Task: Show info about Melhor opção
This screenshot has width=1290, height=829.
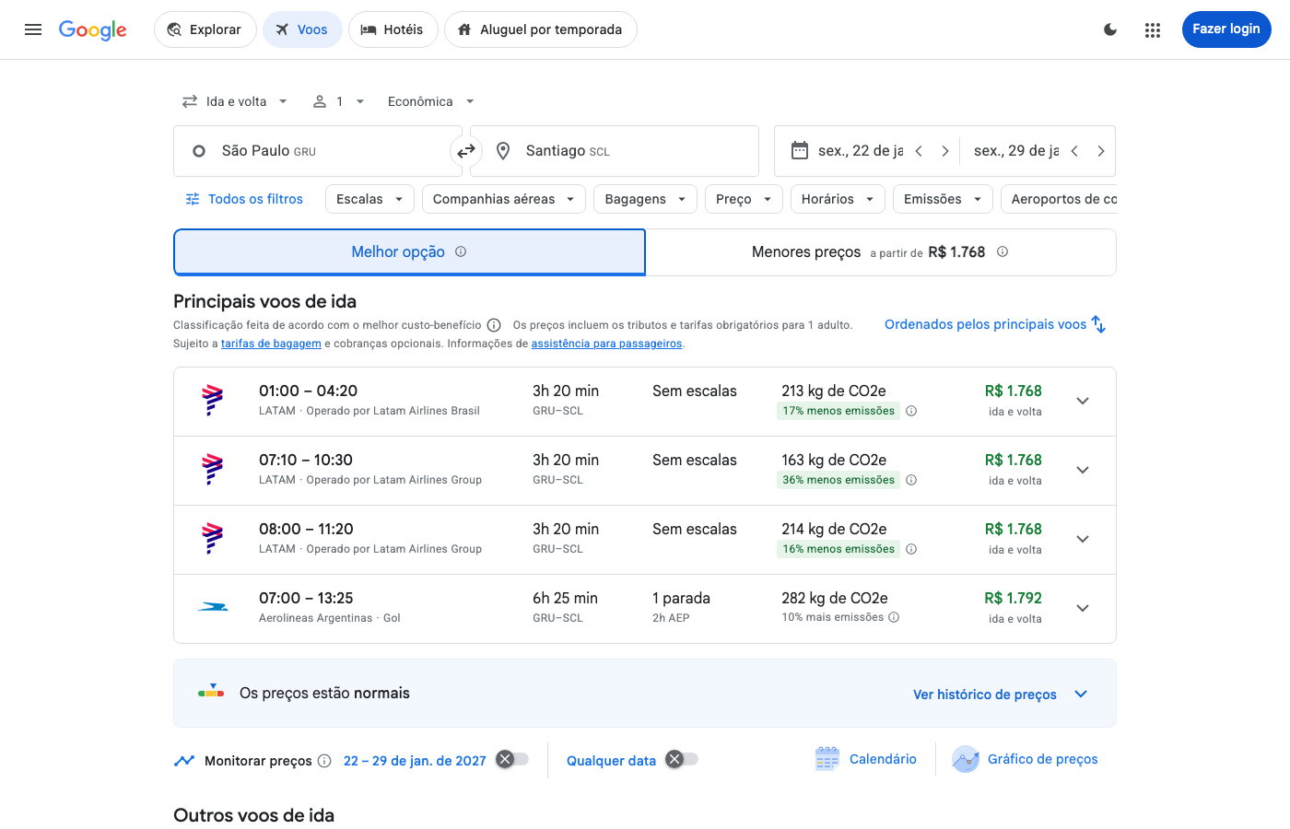Action: (461, 251)
